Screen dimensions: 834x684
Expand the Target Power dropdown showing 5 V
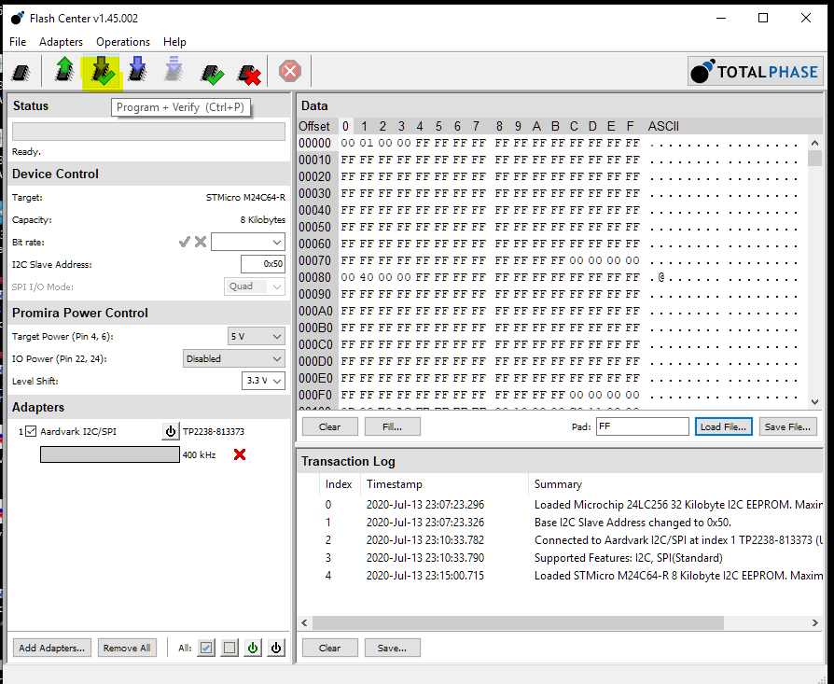coord(257,336)
